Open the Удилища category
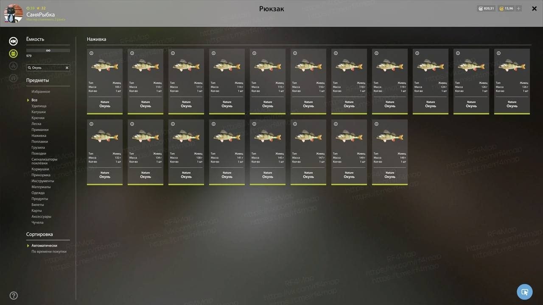The width and height of the screenshot is (543, 305). pos(39,106)
